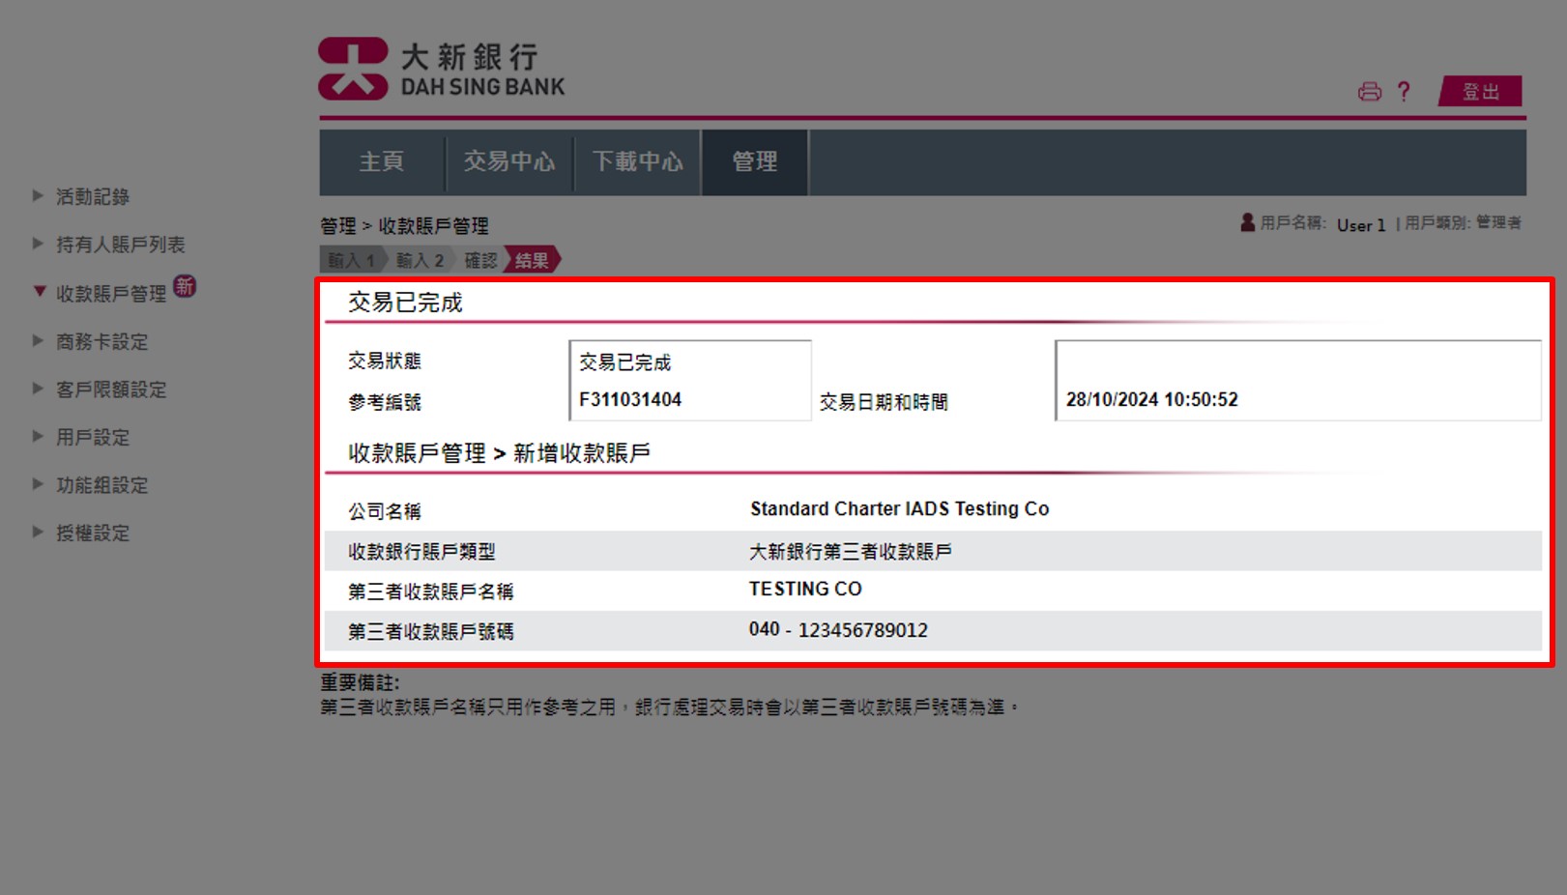Viewport: 1567px width, 895px height.
Task: Open the 交易中心 tab
Action: 509,161
